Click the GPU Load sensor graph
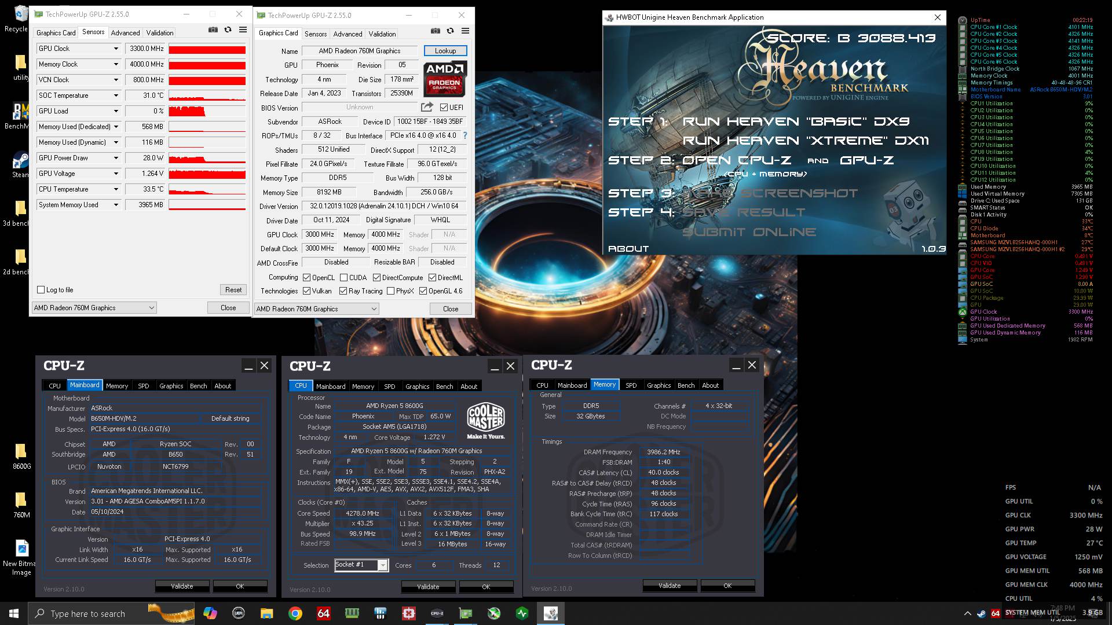1112x625 pixels. click(207, 111)
